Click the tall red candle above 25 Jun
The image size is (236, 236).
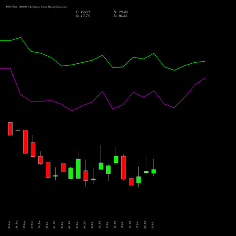(25, 142)
